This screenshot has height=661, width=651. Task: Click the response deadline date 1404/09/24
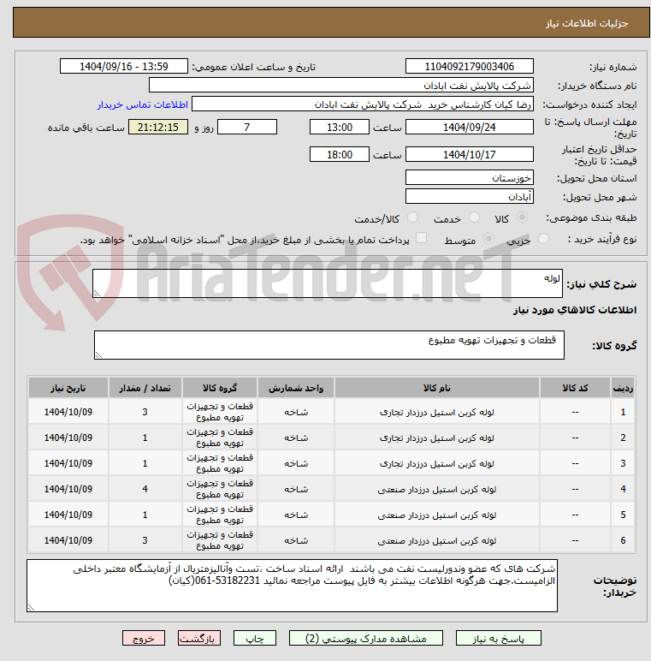469,128
